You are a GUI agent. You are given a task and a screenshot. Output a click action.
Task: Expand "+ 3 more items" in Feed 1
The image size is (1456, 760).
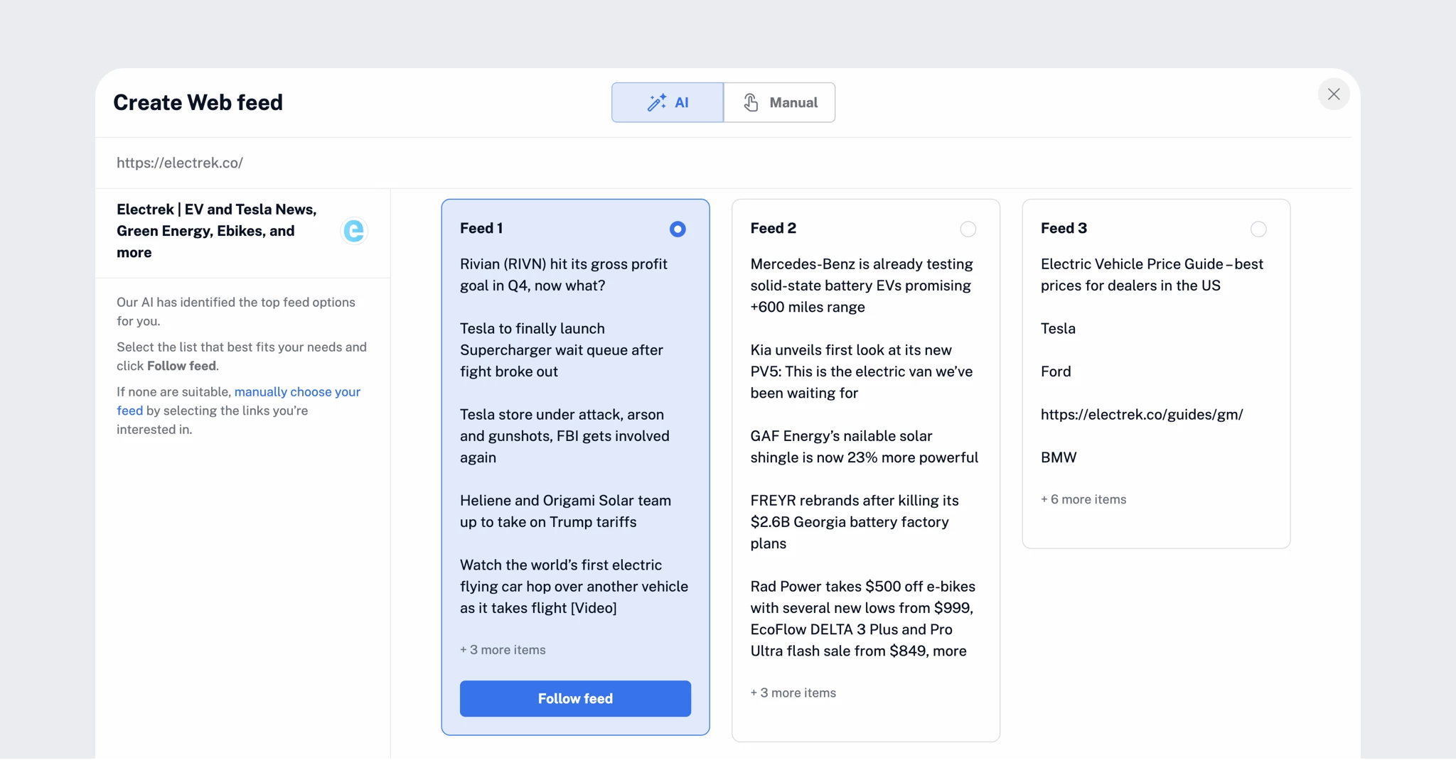503,650
